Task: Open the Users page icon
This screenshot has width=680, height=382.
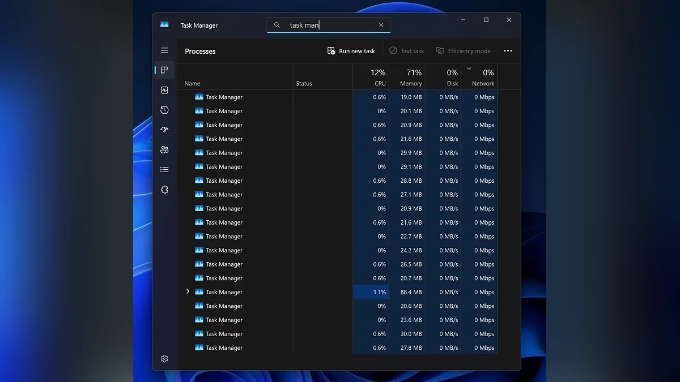Action: [x=164, y=149]
